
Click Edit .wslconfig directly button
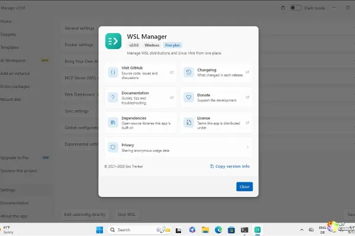[x=85, y=215]
